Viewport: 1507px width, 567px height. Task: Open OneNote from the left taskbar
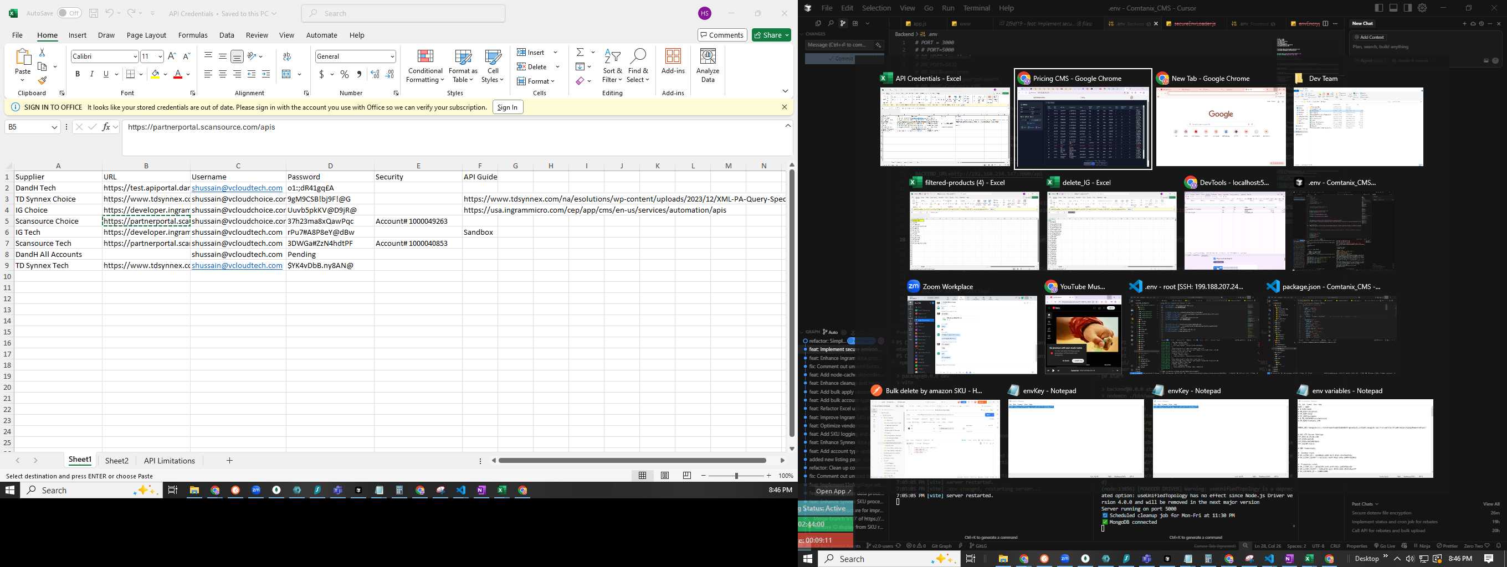pyautogui.click(x=481, y=491)
